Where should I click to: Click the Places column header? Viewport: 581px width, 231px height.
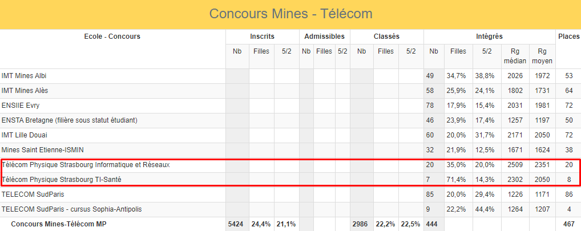point(568,37)
